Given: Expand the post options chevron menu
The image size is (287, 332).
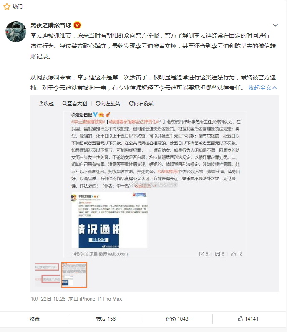Looking at the screenshot, I should 275,25.
